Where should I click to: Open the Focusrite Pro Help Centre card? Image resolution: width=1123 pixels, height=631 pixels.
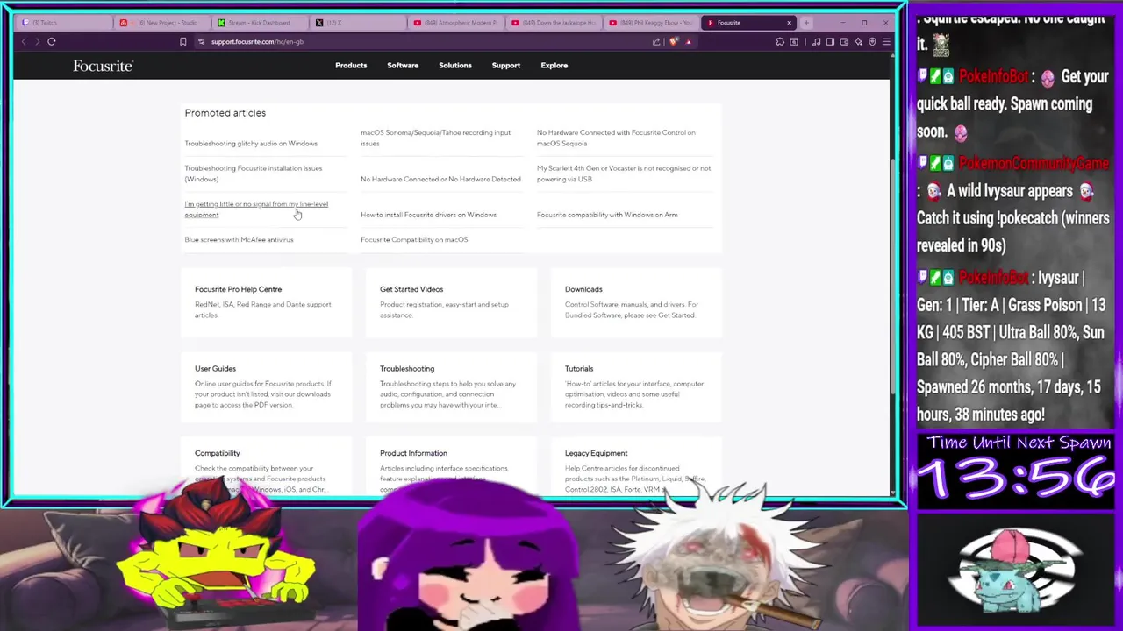pos(266,302)
